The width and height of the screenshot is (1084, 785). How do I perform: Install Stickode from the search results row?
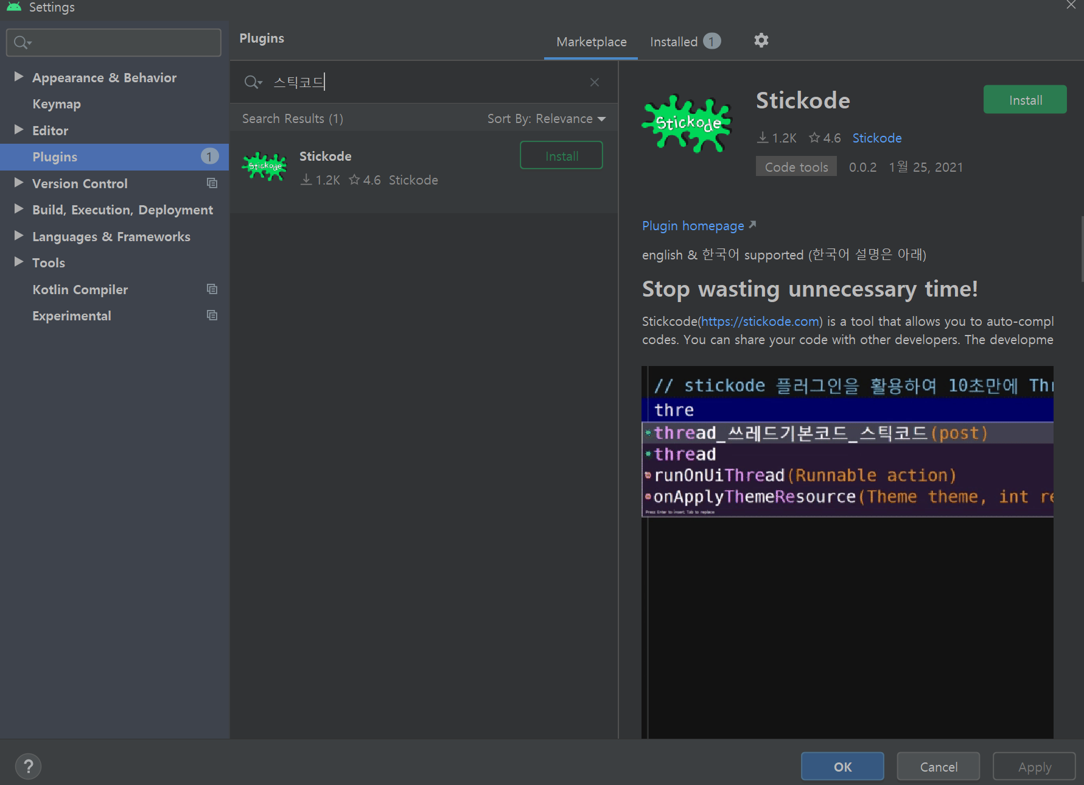pyautogui.click(x=561, y=156)
